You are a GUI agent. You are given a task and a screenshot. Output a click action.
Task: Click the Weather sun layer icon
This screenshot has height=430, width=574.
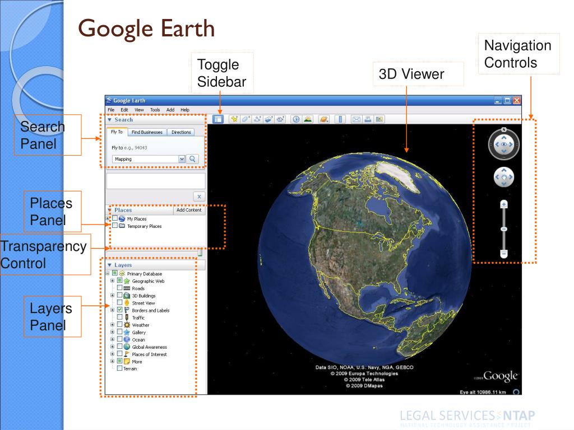127,325
